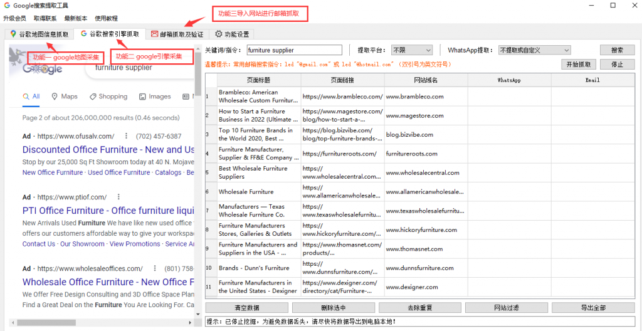Click the 去除重复 button

click(x=420, y=308)
